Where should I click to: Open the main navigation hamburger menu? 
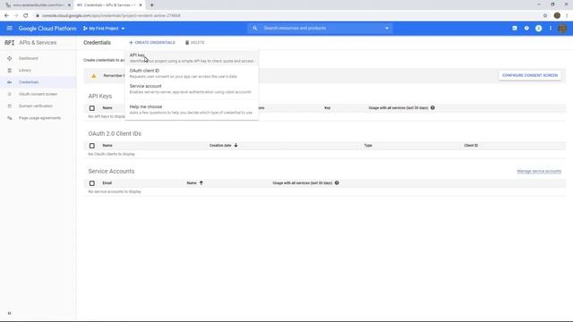(10, 28)
